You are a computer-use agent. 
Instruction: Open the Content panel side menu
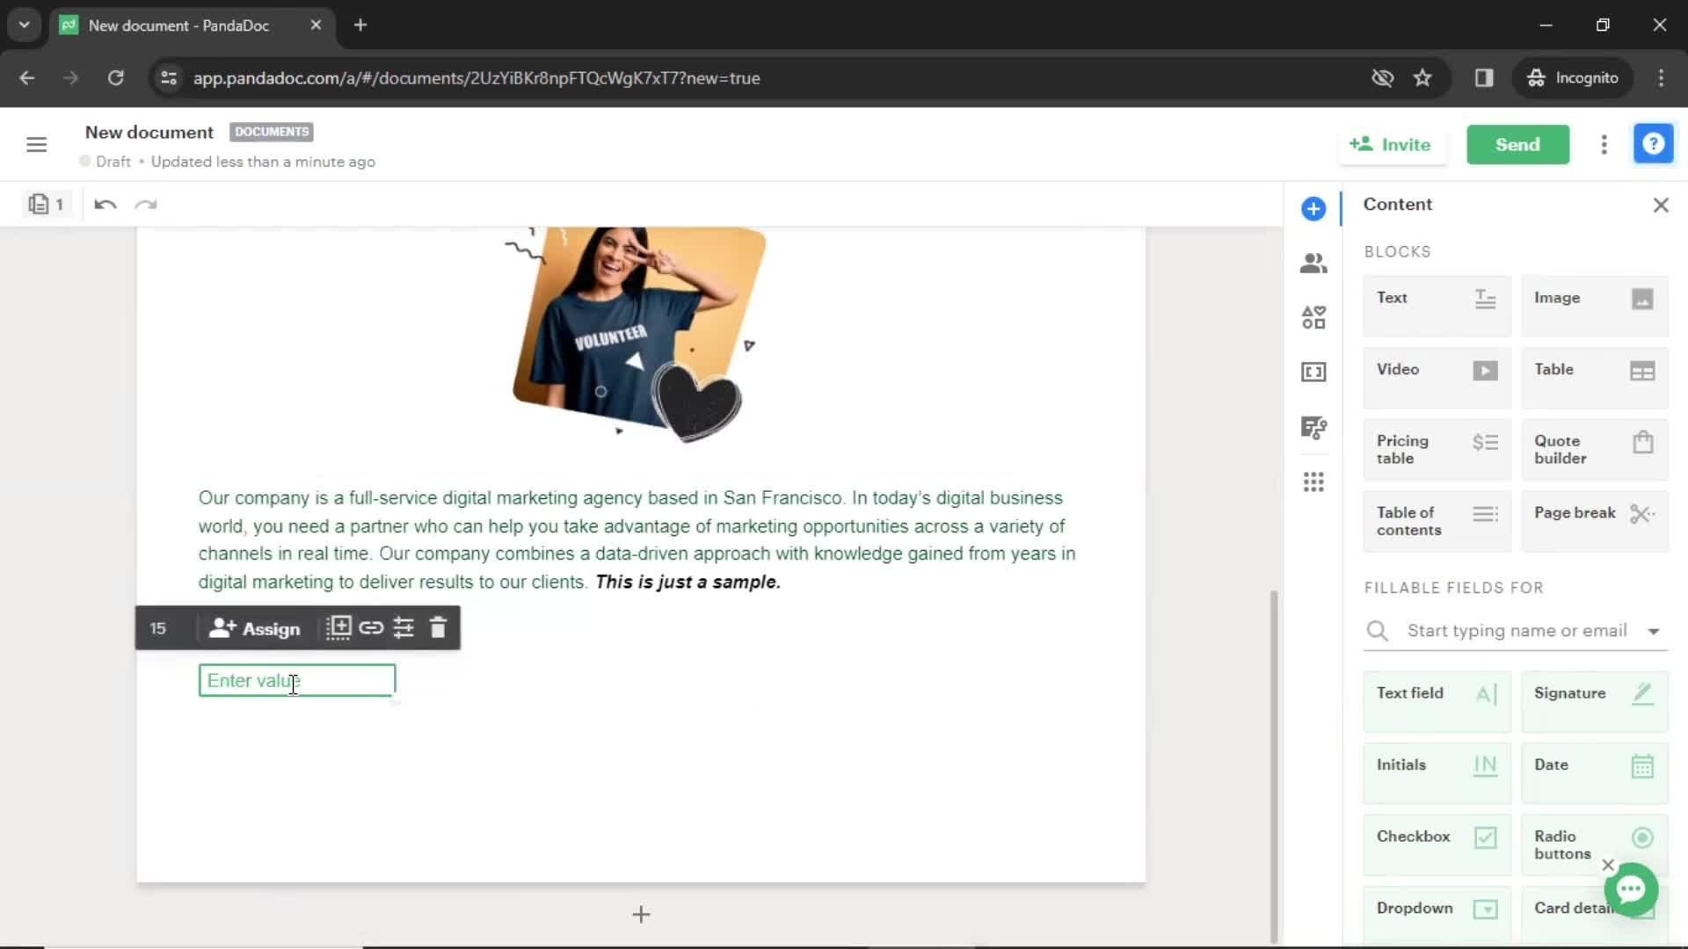[1313, 208]
